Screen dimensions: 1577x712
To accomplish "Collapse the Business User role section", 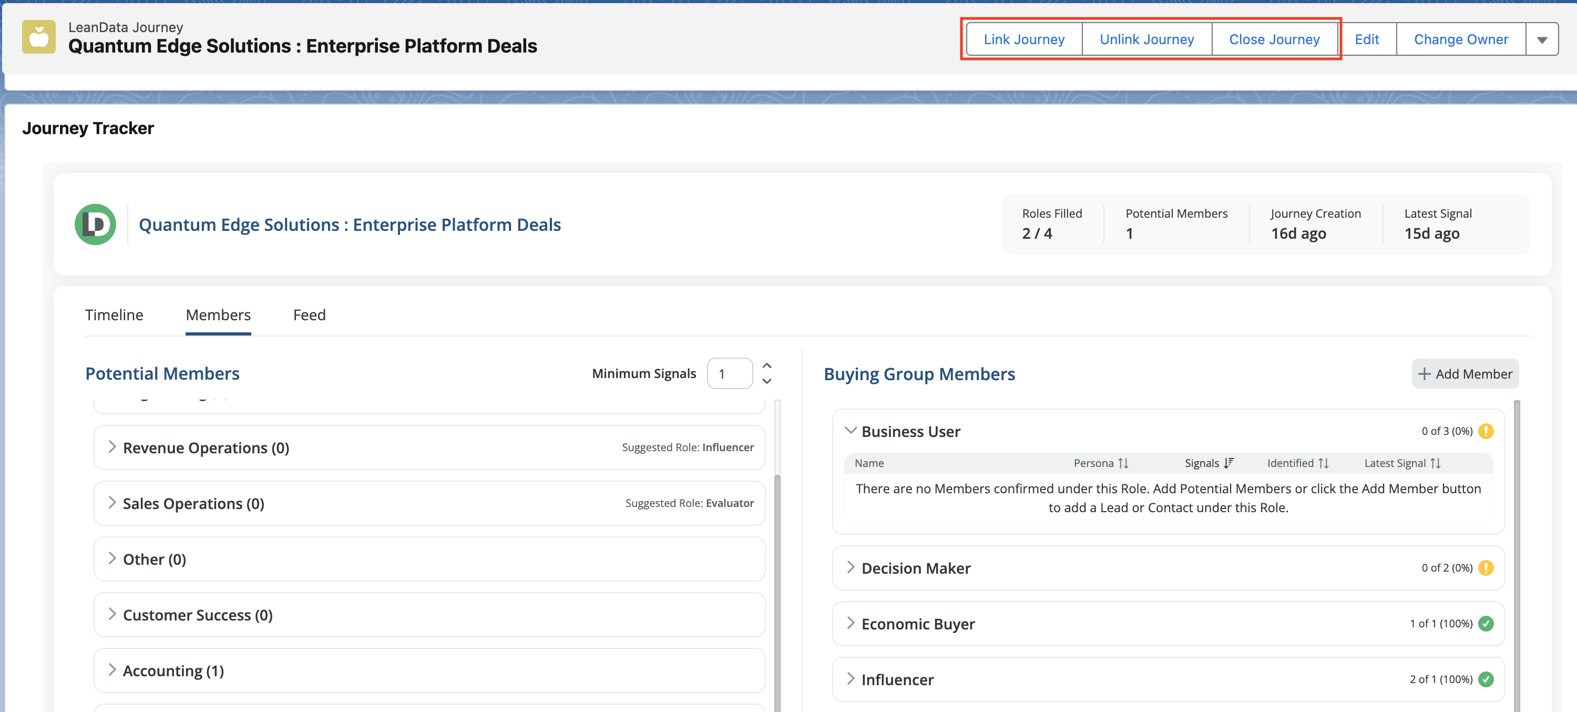I will click(x=851, y=430).
